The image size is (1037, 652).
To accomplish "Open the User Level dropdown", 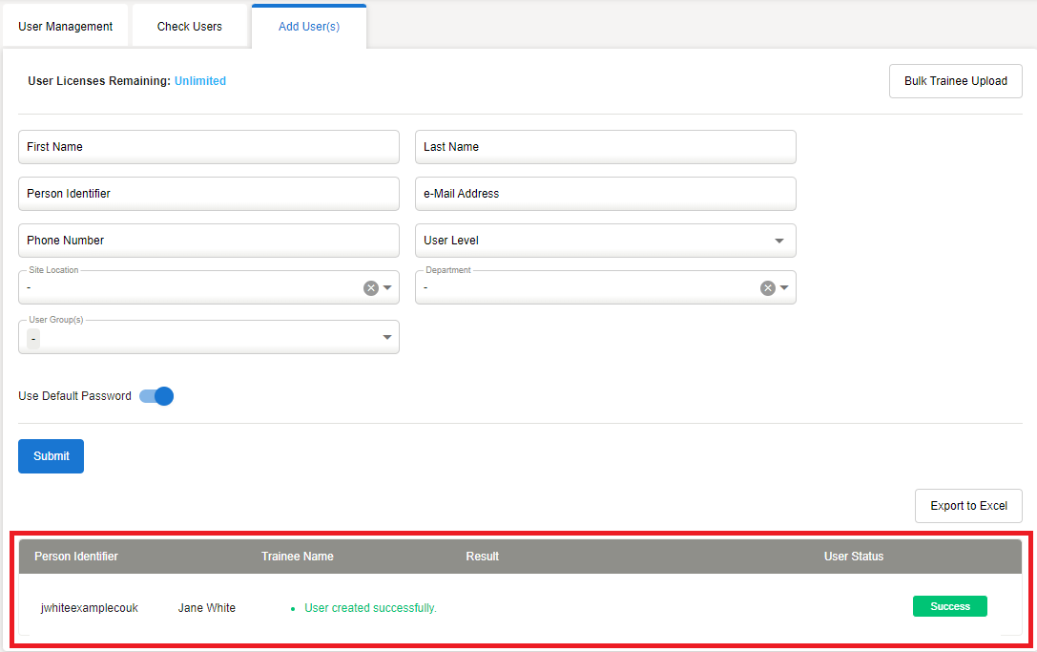I will coord(605,241).
